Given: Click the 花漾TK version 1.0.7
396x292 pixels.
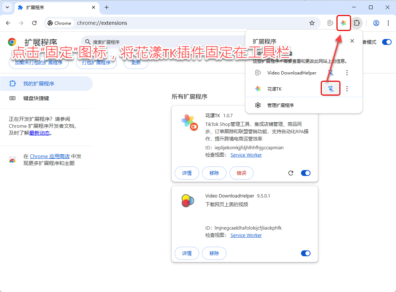Looking at the screenshot, I should [x=228, y=116].
